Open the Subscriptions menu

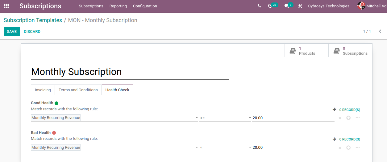[91, 6]
